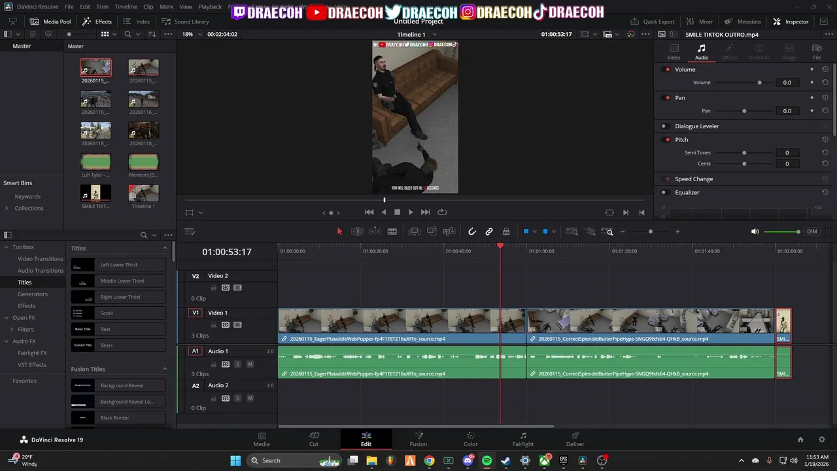Viewport: 837px width, 471px height.
Task: Stop playback in the viewer
Action: point(397,212)
